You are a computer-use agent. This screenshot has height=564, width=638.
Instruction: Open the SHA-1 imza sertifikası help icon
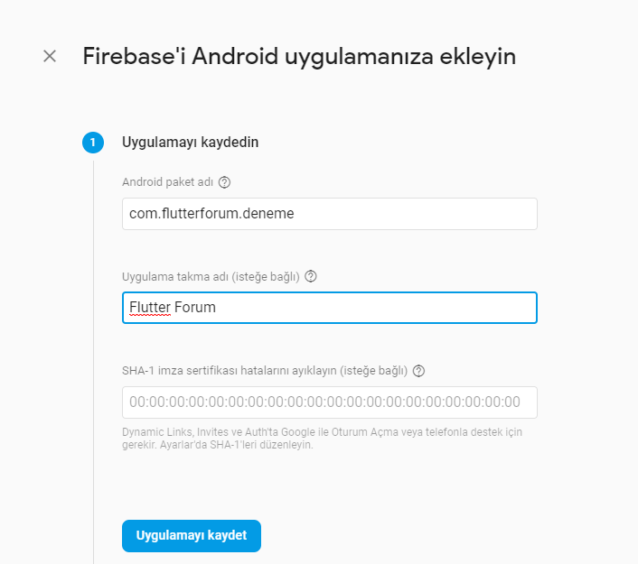(418, 370)
